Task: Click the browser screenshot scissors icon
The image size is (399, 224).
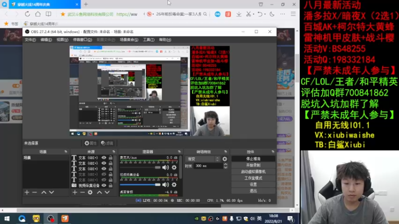Action: pos(248,14)
